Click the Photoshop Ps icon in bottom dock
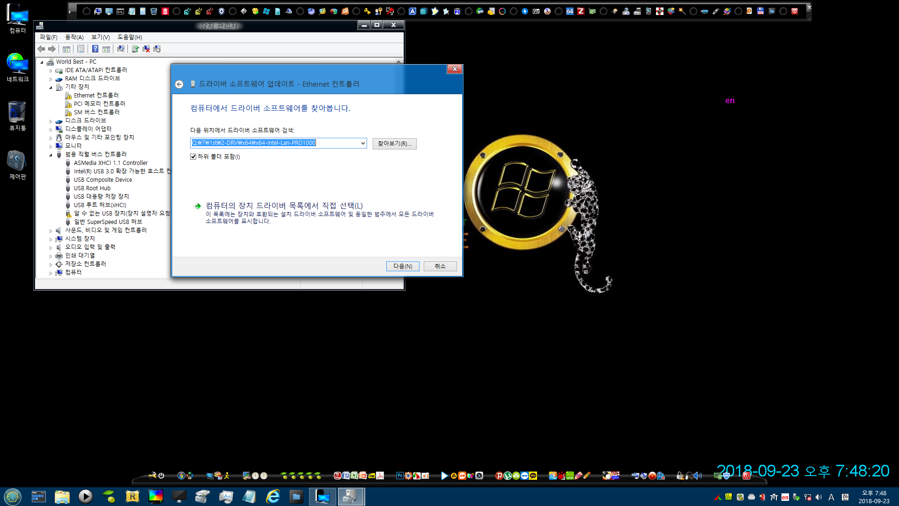Image resolution: width=899 pixels, height=506 pixels. 399,476
